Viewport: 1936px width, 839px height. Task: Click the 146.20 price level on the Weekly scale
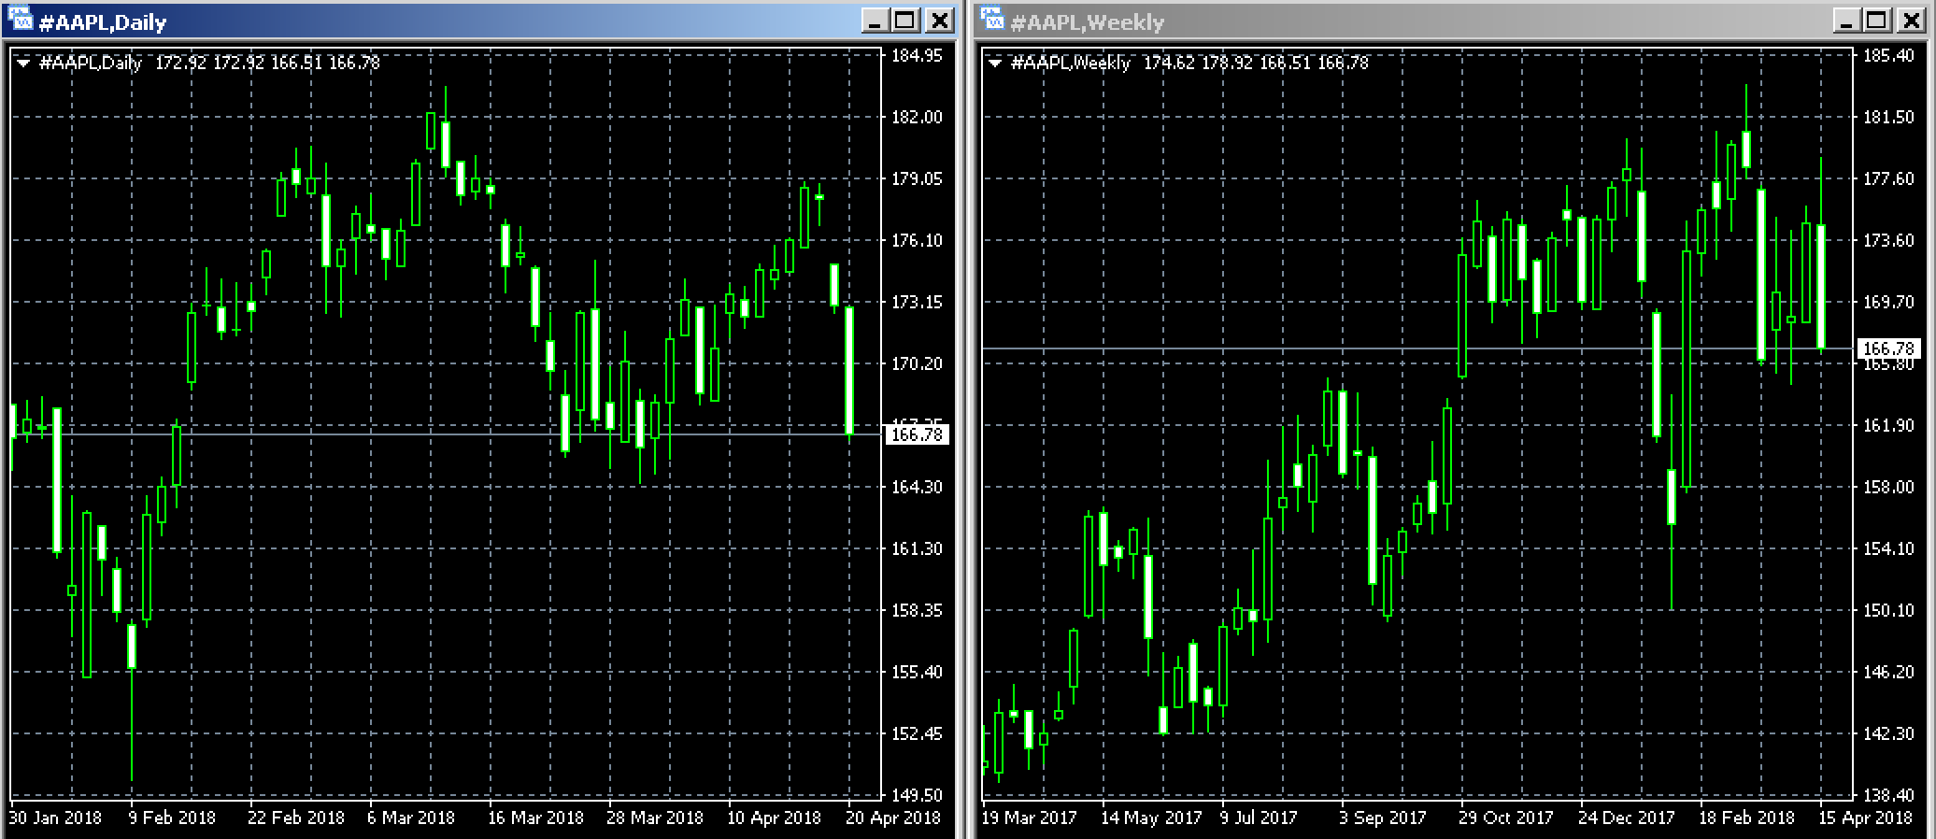pos(1888,673)
